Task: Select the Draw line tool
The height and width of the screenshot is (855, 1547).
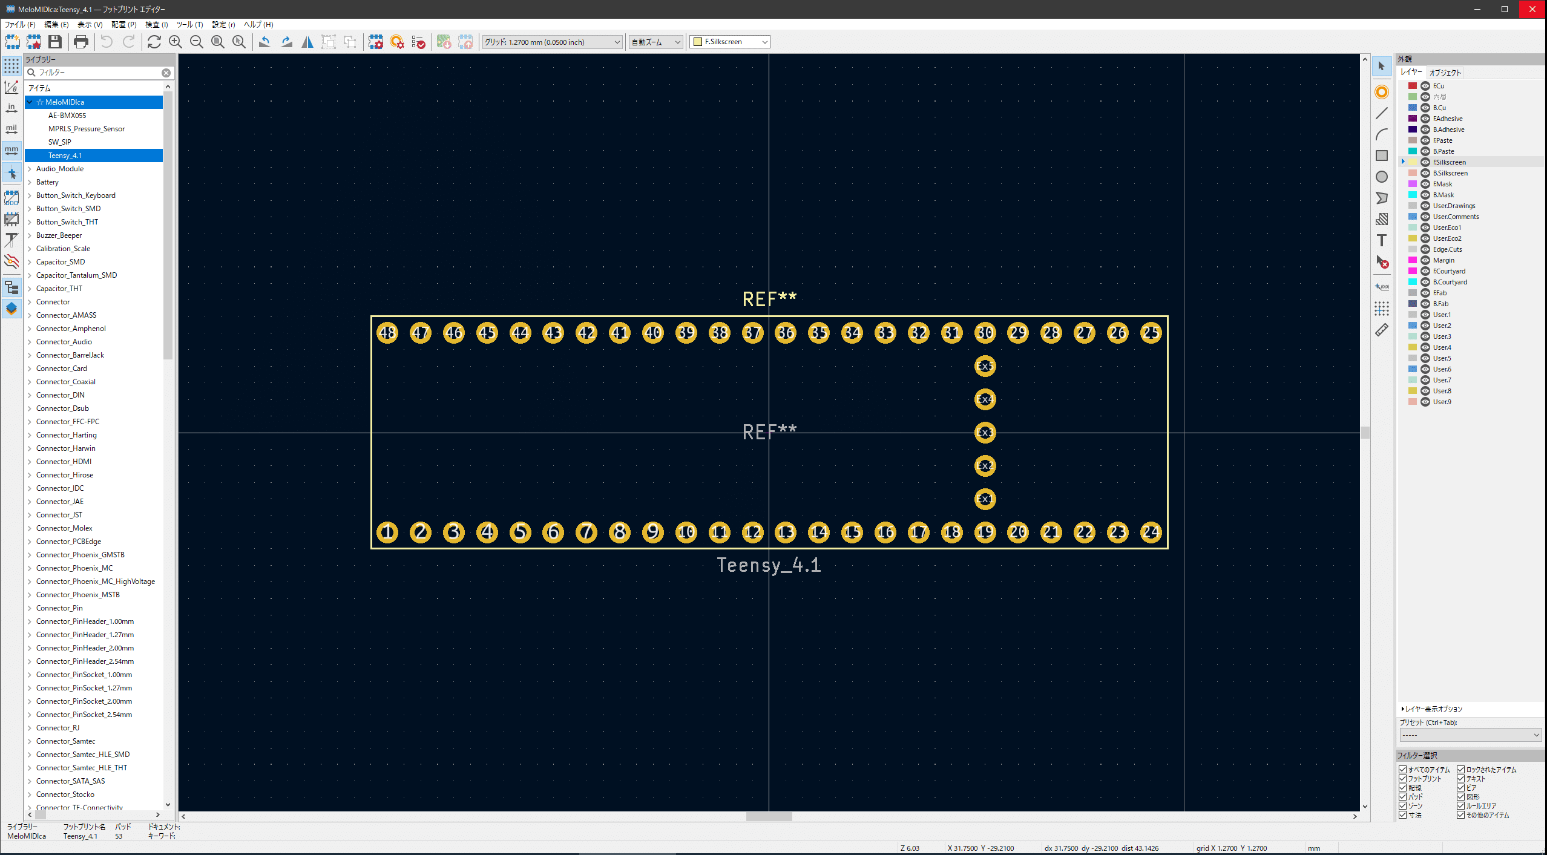Action: pyautogui.click(x=1382, y=113)
